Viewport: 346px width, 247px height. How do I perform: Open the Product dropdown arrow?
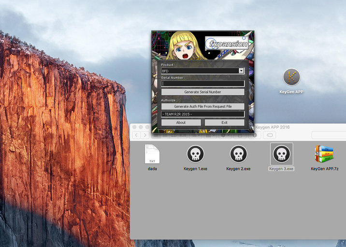(242, 71)
